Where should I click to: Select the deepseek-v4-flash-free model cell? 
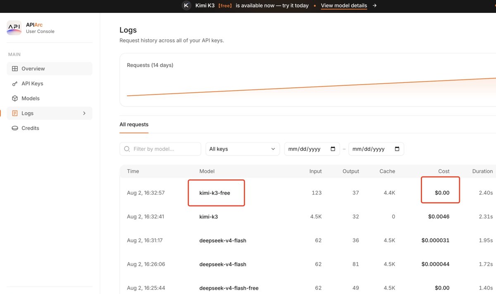click(x=229, y=288)
